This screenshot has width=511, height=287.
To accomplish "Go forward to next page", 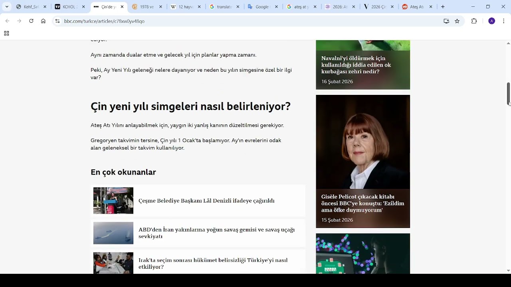I will coord(19,21).
